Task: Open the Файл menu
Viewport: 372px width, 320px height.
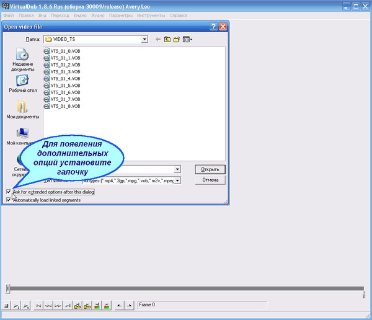Action: (9, 16)
